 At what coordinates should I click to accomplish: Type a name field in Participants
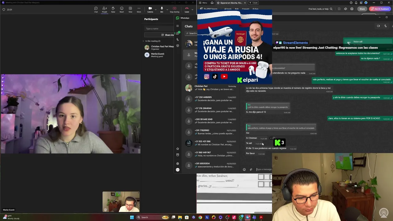coord(160,29)
